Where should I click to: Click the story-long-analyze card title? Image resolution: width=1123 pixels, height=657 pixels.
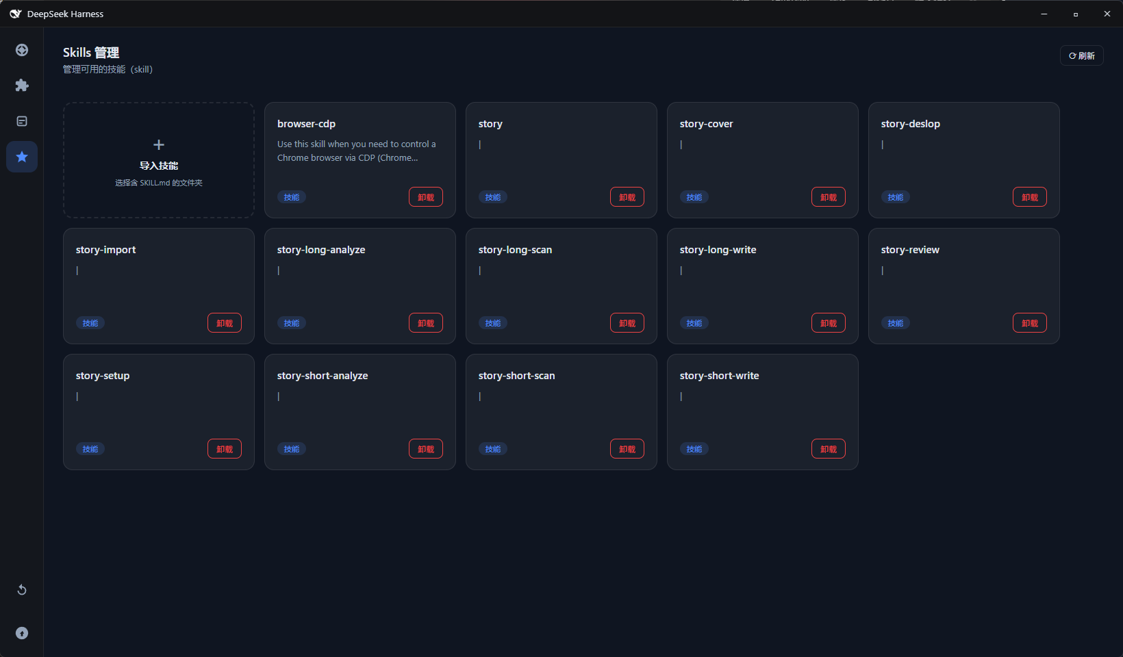[321, 250]
